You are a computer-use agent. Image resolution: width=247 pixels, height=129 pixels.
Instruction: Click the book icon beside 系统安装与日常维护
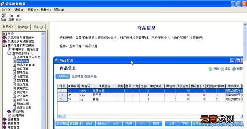(x=5, y=38)
